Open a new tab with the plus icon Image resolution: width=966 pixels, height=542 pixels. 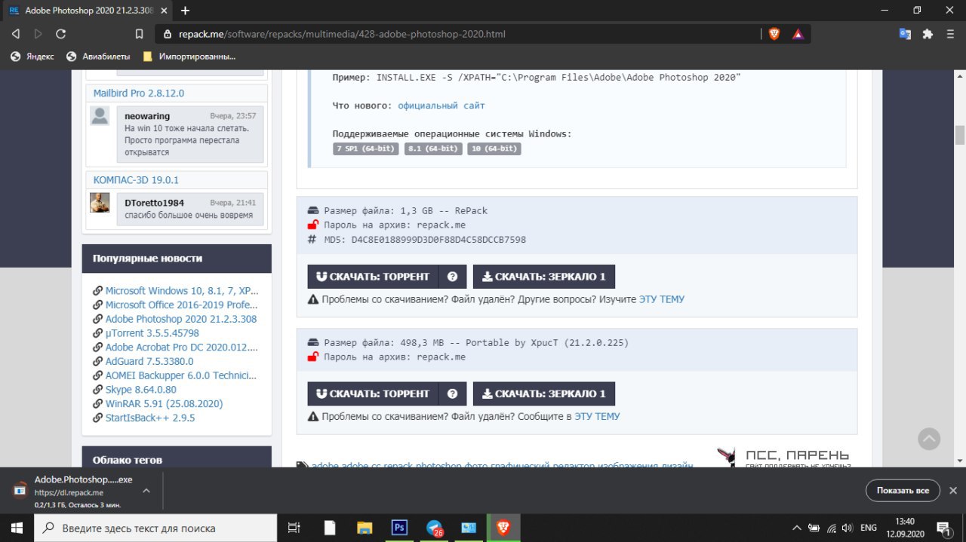point(185,11)
